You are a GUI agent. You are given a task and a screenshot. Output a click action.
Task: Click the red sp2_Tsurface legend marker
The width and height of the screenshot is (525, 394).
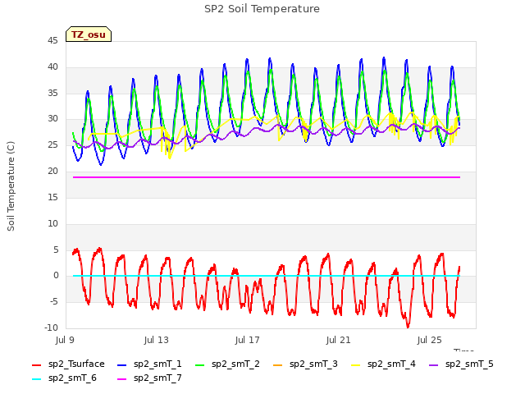(36, 364)
